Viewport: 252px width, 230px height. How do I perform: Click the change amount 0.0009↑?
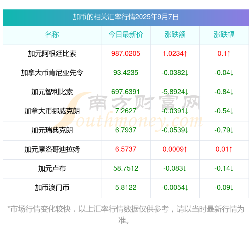click(x=175, y=149)
